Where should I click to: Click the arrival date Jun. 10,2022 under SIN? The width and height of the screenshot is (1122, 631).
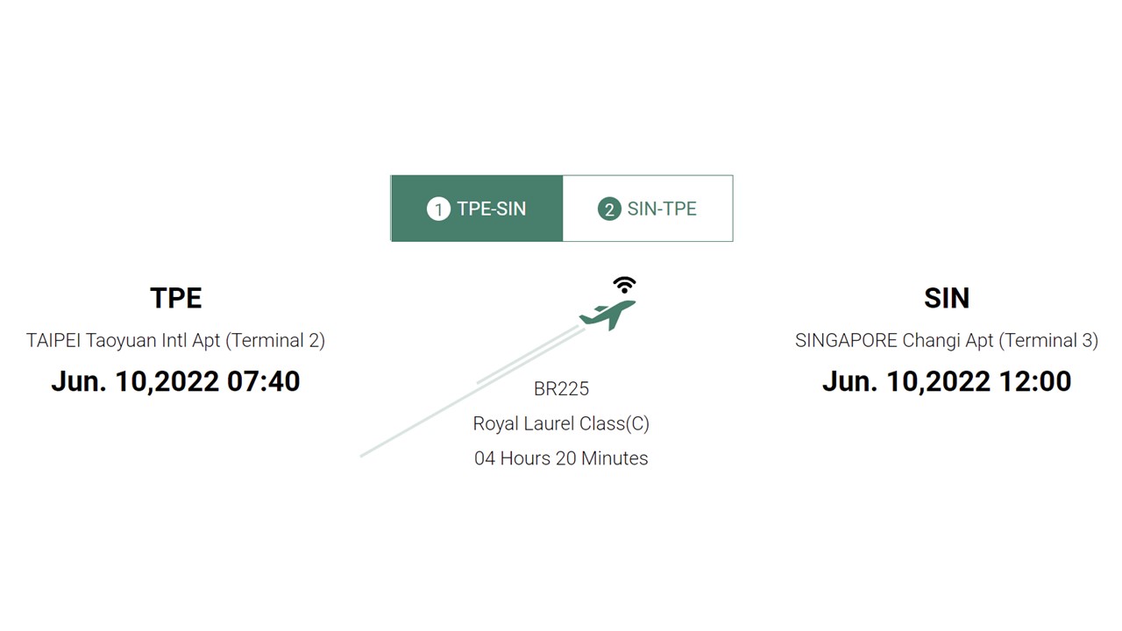[906, 381]
